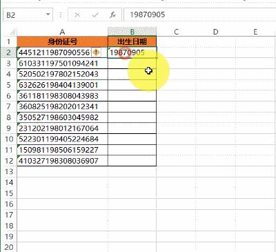
Task: Select cell with 522301199405224684
Action: pos(62,139)
